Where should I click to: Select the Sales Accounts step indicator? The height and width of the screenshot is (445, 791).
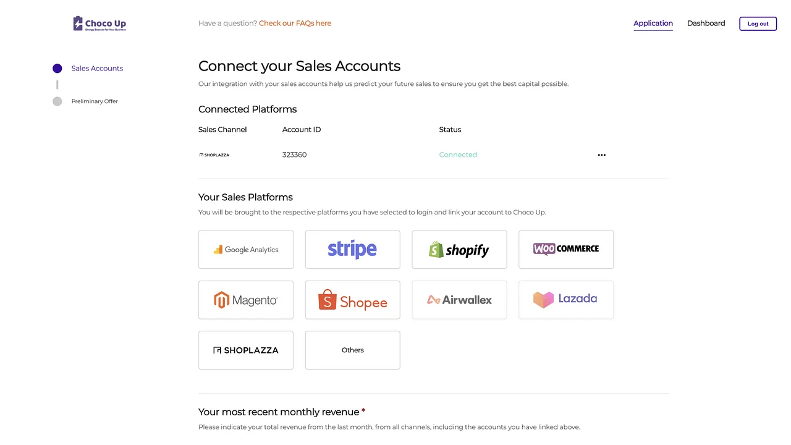[x=57, y=68]
